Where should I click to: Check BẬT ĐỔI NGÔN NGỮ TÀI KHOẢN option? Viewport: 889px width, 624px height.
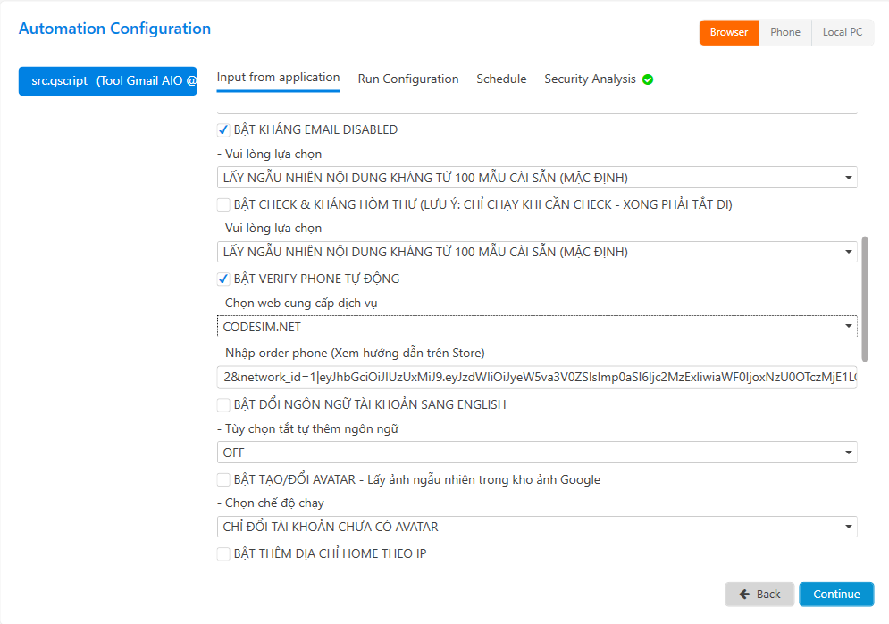223,404
